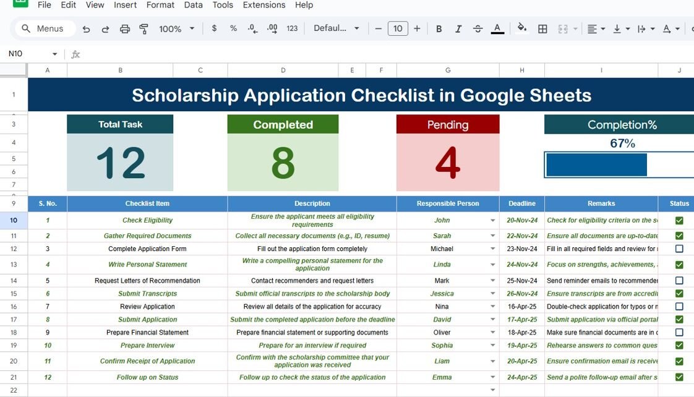Uncheck Status for Gather Required Documents
This screenshot has height=397, width=694.
pos(679,236)
